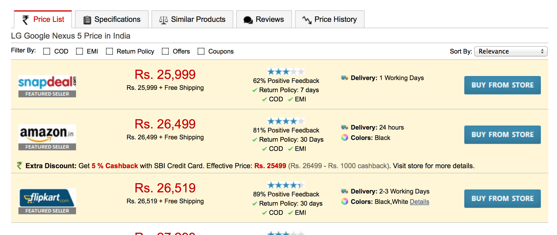Click 81% Positive Feedback text
Screen dimensions: 557x235
click(286, 130)
